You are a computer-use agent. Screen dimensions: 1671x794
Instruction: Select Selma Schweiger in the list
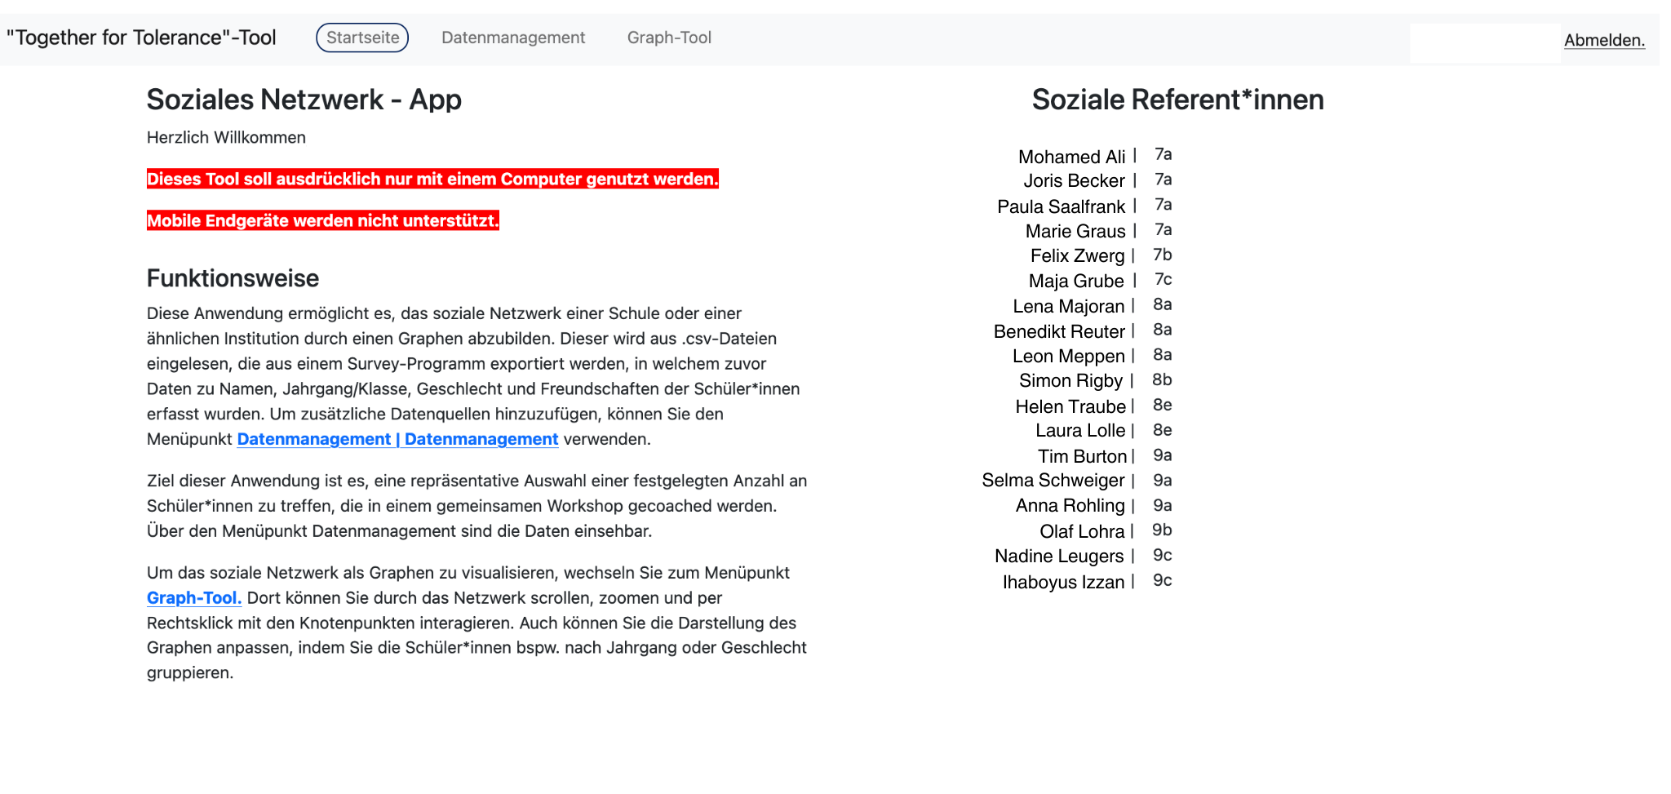tap(1053, 481)
